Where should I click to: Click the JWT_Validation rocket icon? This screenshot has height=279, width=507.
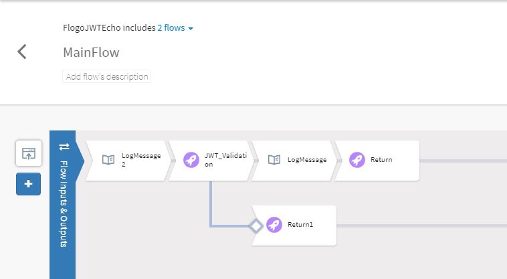tap(191, 160)
